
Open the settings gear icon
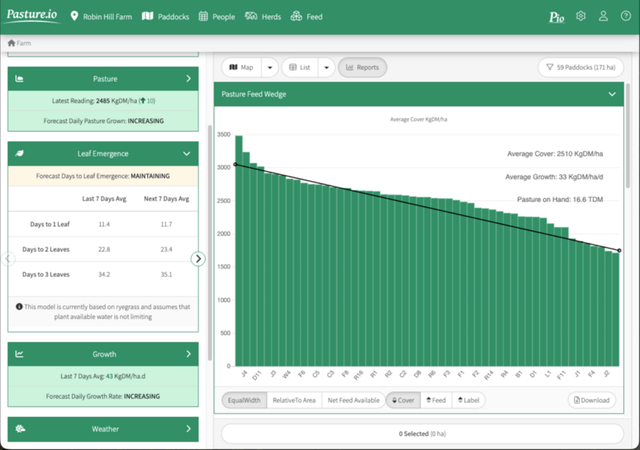[x=581, y=16]
